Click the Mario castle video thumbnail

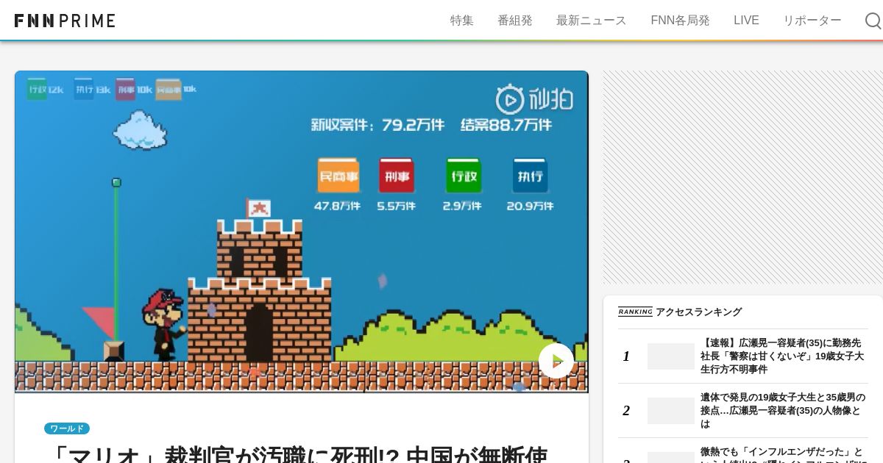tap(302, 232)
